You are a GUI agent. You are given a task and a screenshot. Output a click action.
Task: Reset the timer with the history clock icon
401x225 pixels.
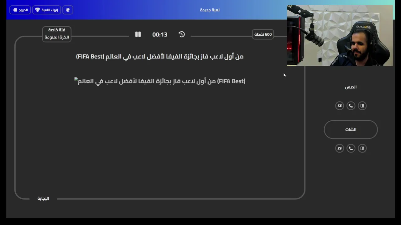[182, 34]
